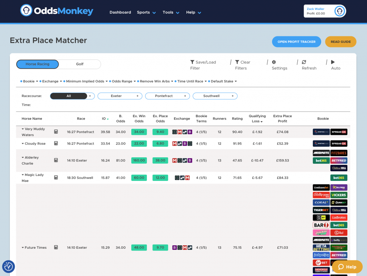Open the Default Stake dropdown
Image resolution: width=367 pixels, height=276 pixels.
coord(222,82)
